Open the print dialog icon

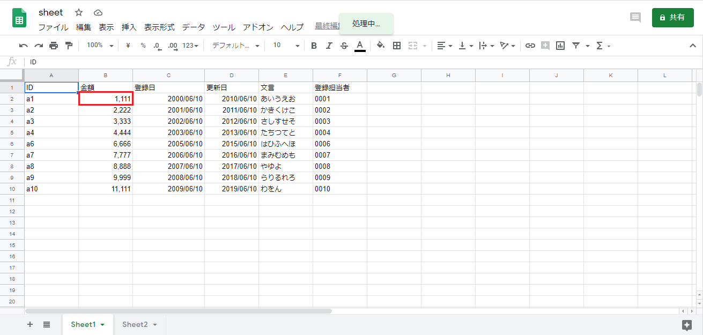[53, 46]
